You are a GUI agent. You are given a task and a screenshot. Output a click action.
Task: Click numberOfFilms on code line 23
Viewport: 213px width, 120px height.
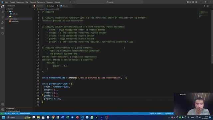coord(57,78)
